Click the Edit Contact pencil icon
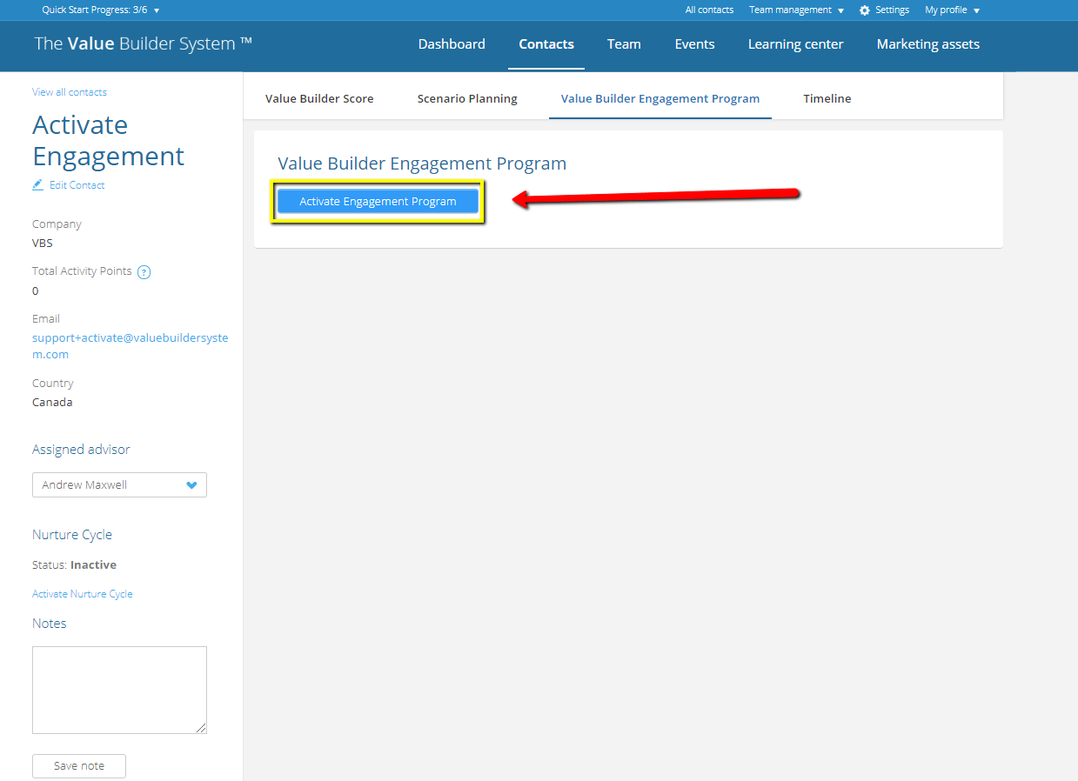Screen dimensions: 1078x781 point(37,184)
